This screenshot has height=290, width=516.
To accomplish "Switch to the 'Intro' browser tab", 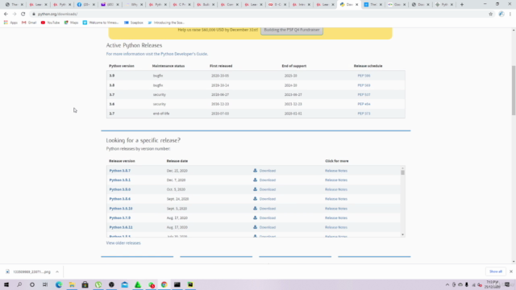I will pos(301,5).
